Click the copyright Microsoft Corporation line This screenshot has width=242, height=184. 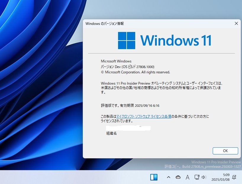tap(135, 72)
